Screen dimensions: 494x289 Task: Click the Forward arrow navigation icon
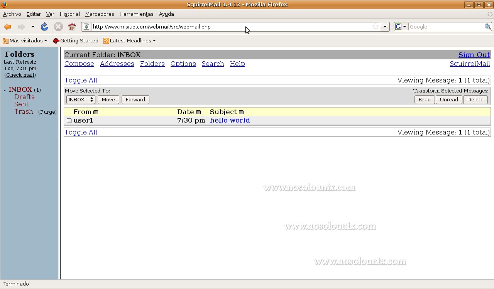21,27
